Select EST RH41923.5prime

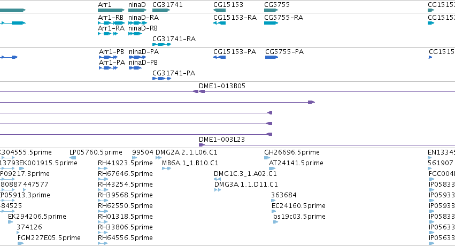click(x=125, y=163)
